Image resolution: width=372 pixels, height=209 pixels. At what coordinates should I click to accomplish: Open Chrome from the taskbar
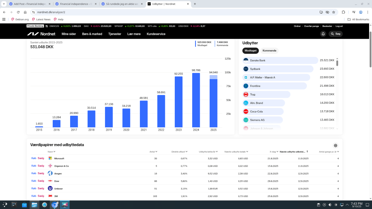point(54,205)
